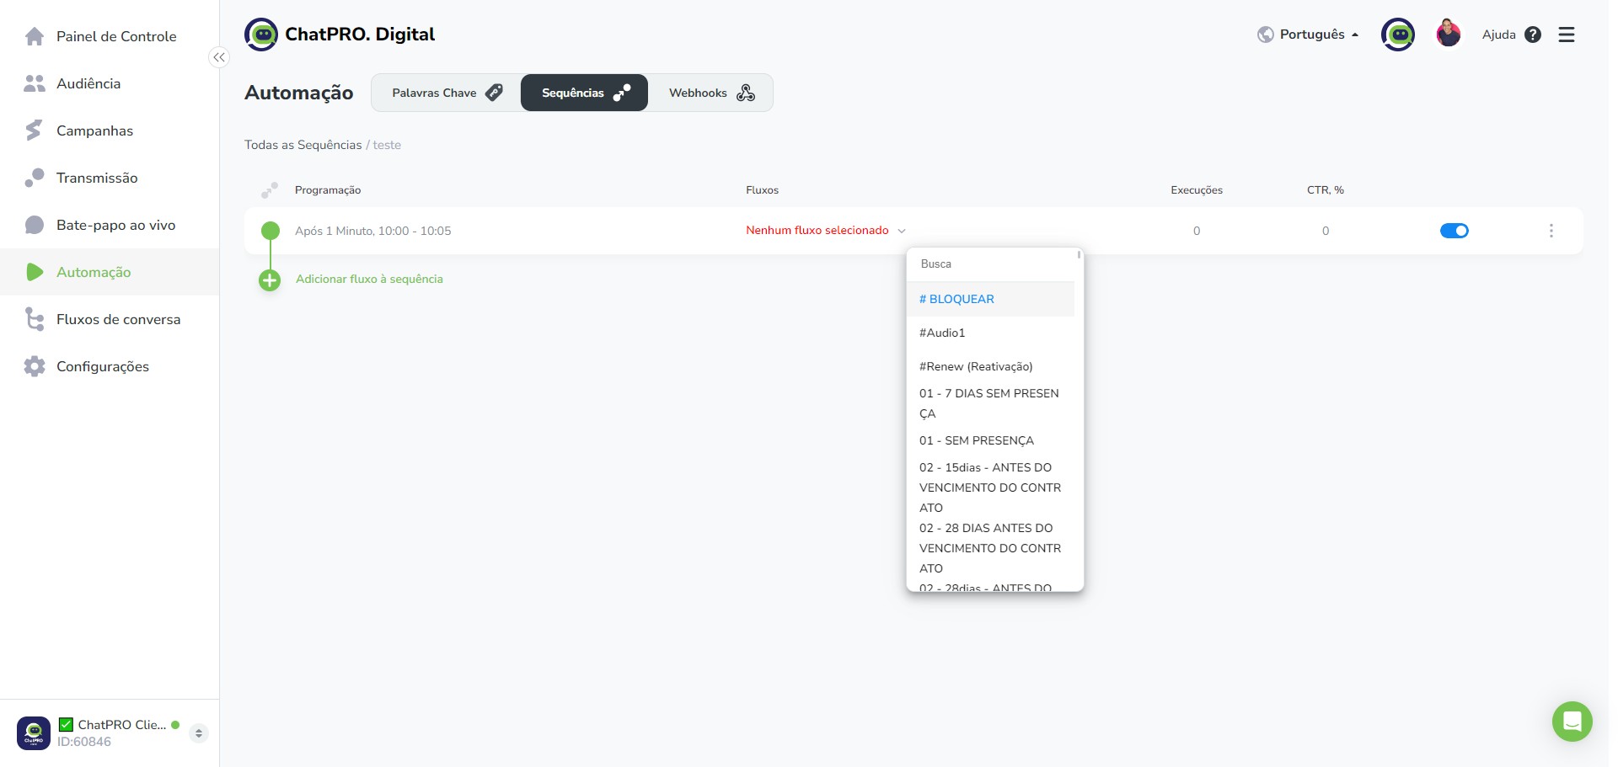1618x767 pixels.
Task: Click the Configurações gear icon
Action: point(35,366)
